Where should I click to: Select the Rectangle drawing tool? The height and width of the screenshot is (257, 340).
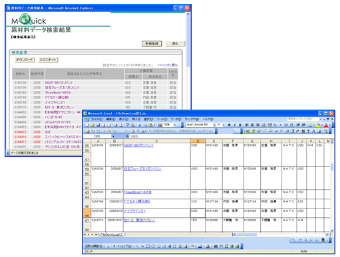point(148,246)
